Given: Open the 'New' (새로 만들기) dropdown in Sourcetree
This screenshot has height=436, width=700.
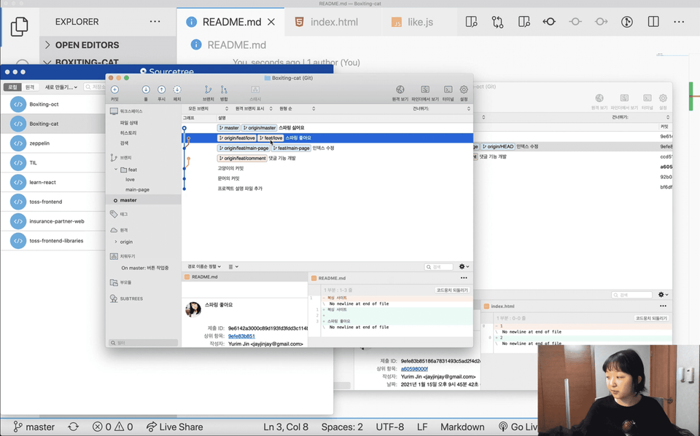Looking at the screenshot, I should click(61, 87).
